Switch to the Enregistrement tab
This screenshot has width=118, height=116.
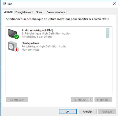click(24, 12)
